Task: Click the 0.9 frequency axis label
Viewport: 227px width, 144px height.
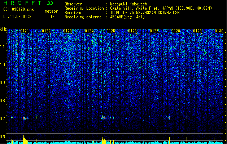Action: [3, 83]
